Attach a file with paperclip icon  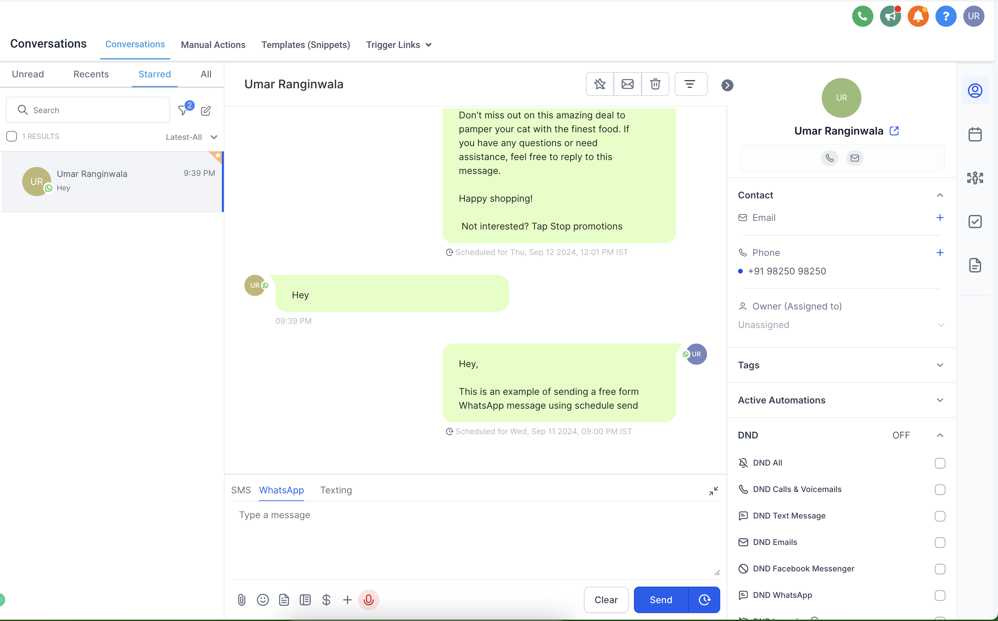241,600
